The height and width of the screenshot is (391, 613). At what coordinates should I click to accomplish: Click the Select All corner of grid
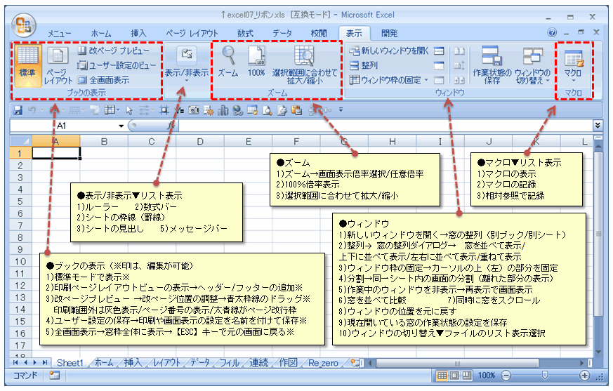point(21,141)
